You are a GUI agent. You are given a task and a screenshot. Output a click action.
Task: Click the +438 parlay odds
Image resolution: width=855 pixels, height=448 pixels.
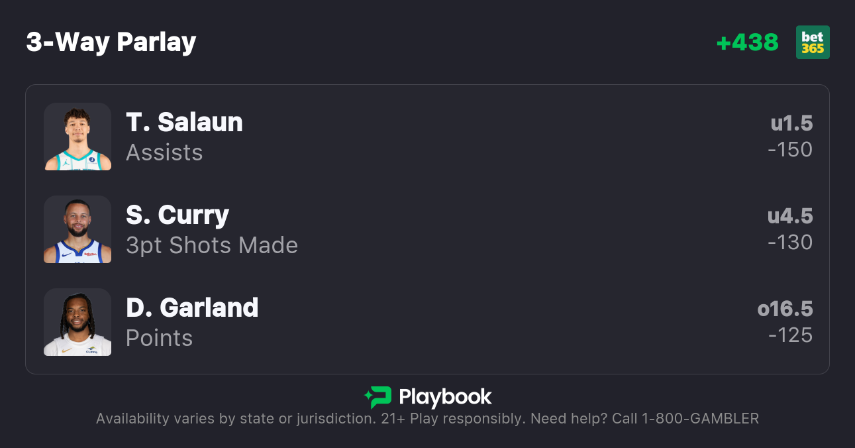[747, 42]
